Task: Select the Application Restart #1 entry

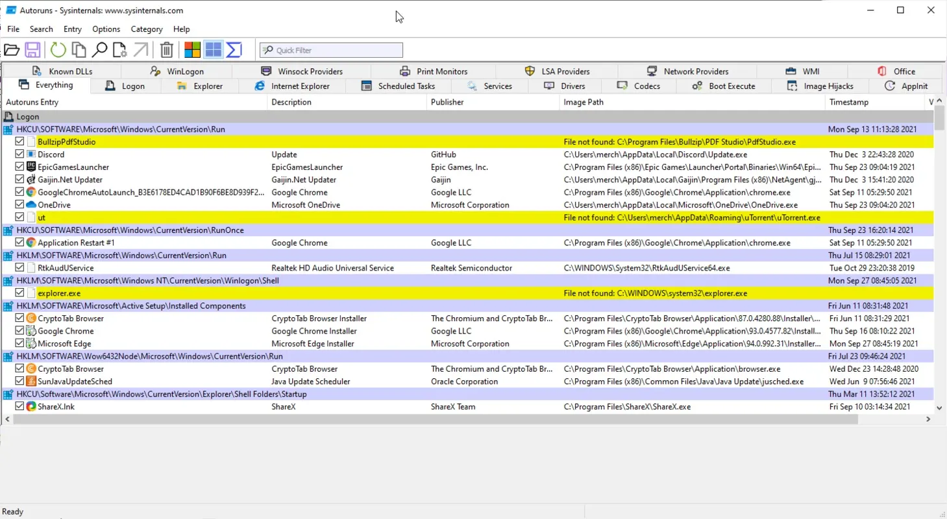Action: click(467, 243)
